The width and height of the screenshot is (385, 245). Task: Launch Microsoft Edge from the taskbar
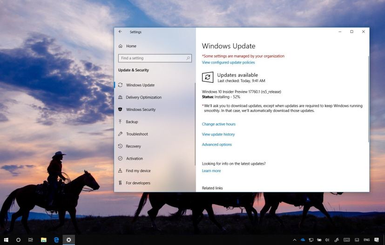coord(56,240)
